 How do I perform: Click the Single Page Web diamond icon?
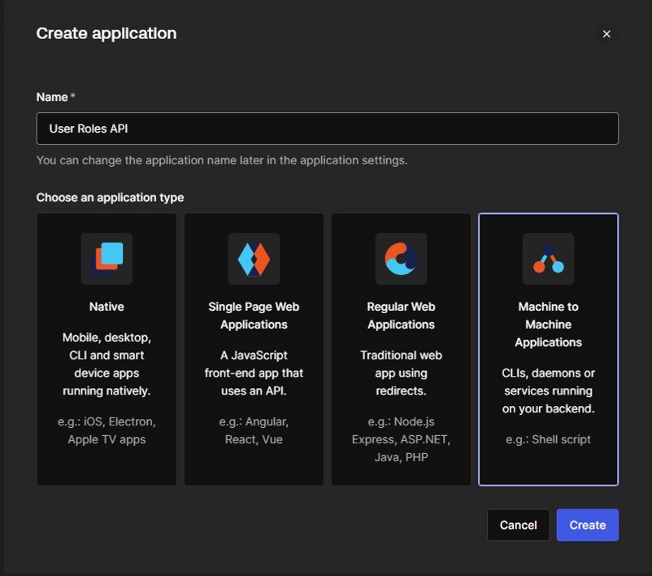(254, 259)
